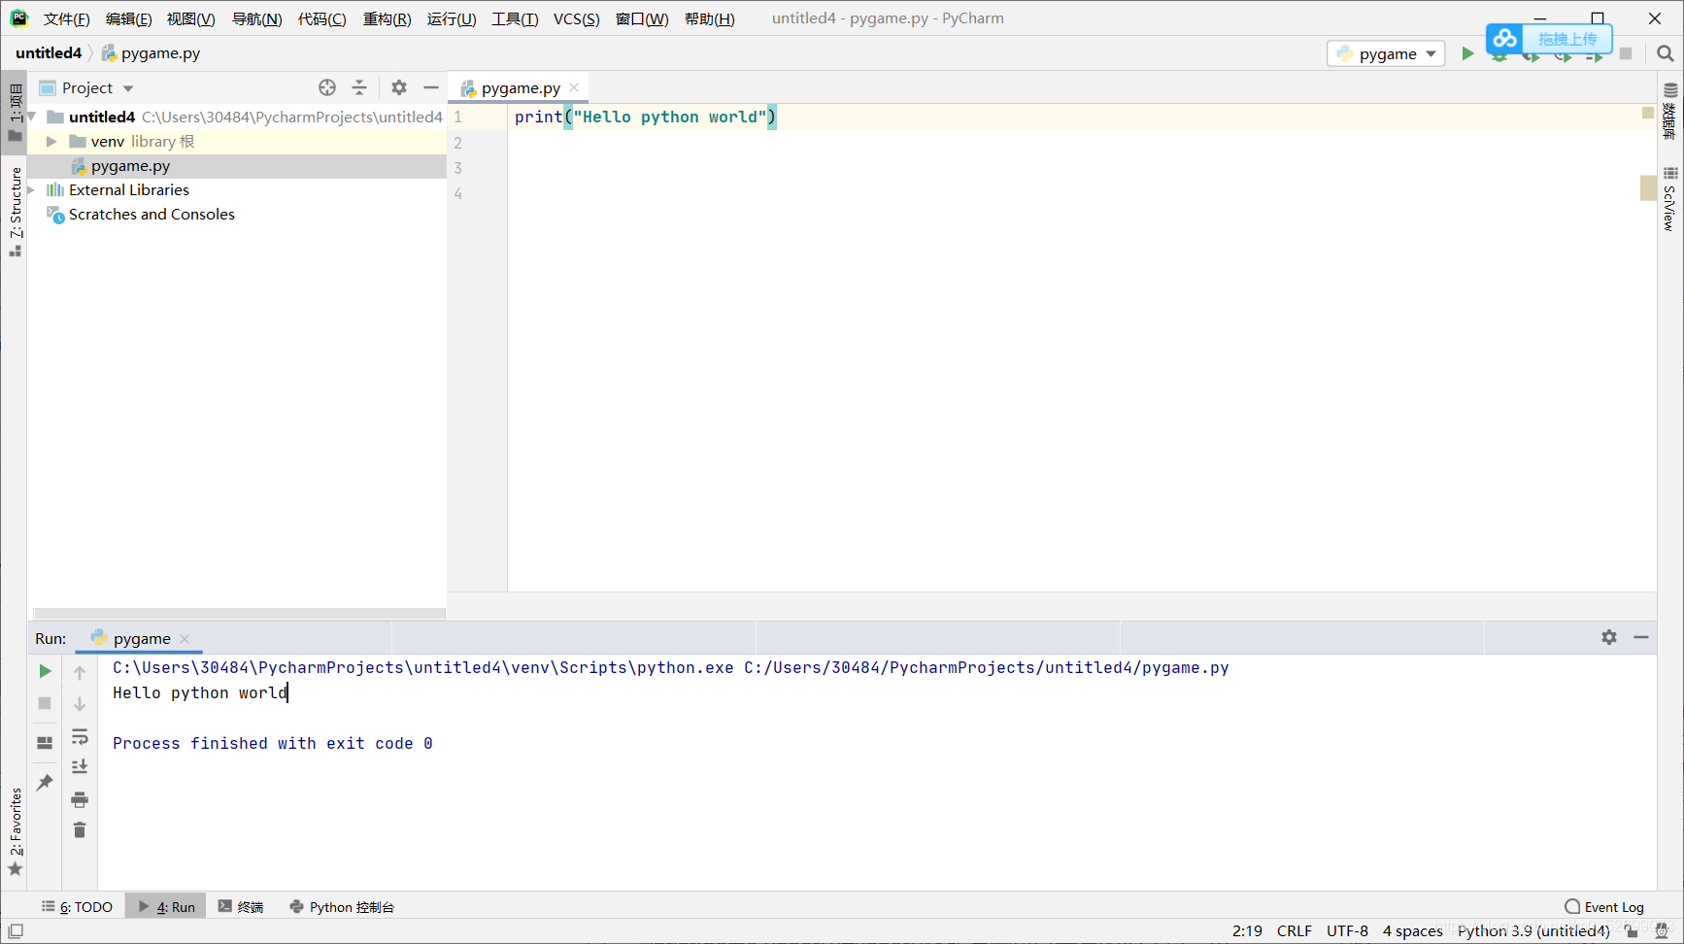Switch the Python 3.9 (untitled4) interpreter
The image size is (1684, 944).
[x=1533, y=931]
